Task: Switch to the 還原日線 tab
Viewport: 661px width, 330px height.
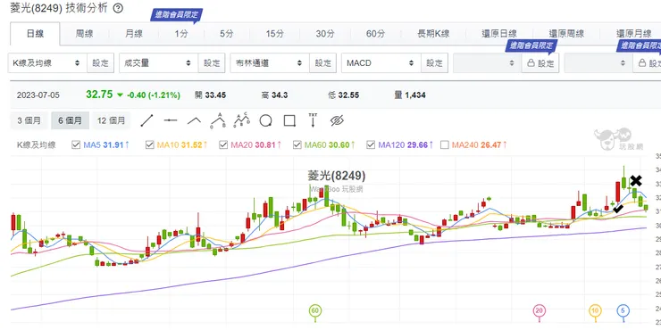Action: [x=499, y=34]
